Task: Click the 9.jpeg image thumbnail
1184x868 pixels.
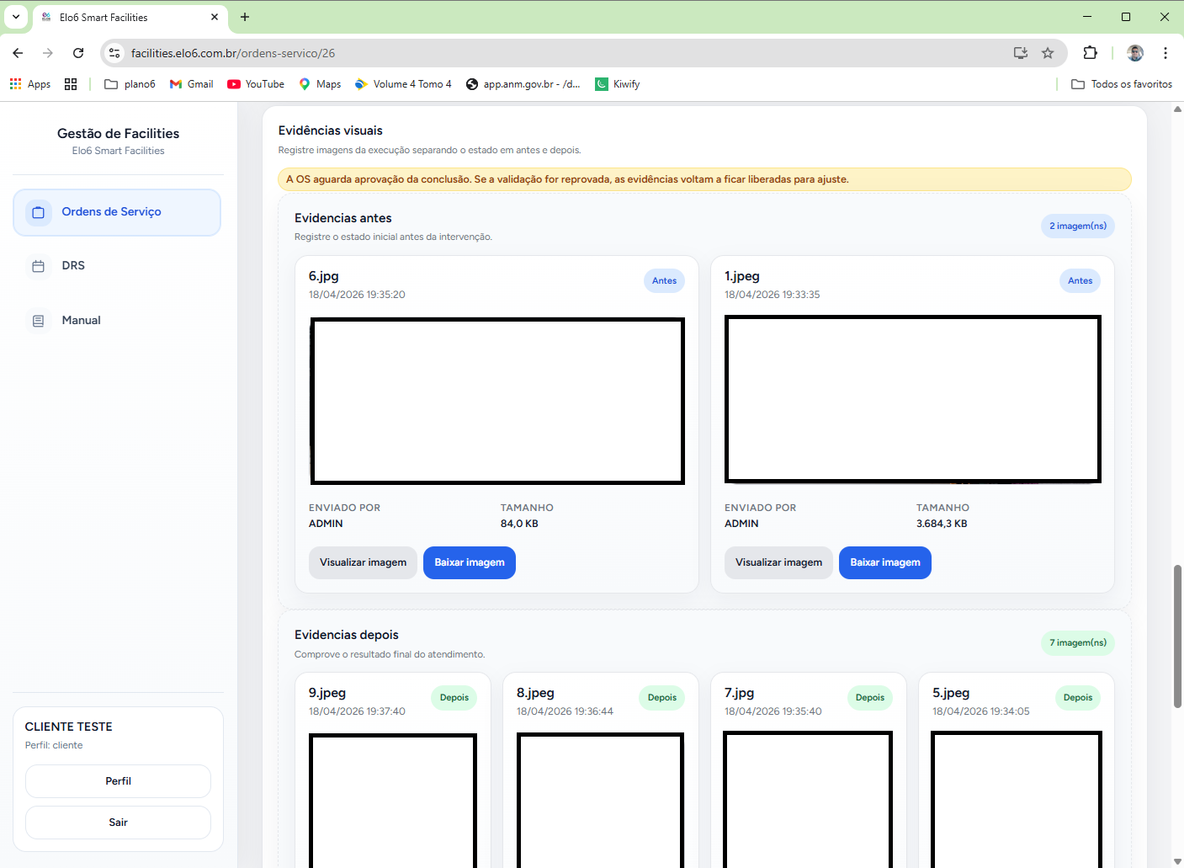Action: [x=393, y=800]
